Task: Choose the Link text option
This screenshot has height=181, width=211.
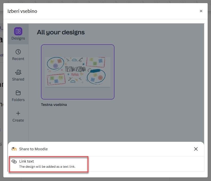Action: 27,161
